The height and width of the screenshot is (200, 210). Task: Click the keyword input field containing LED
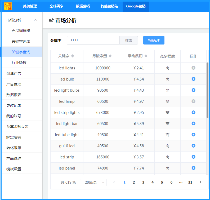93,40
